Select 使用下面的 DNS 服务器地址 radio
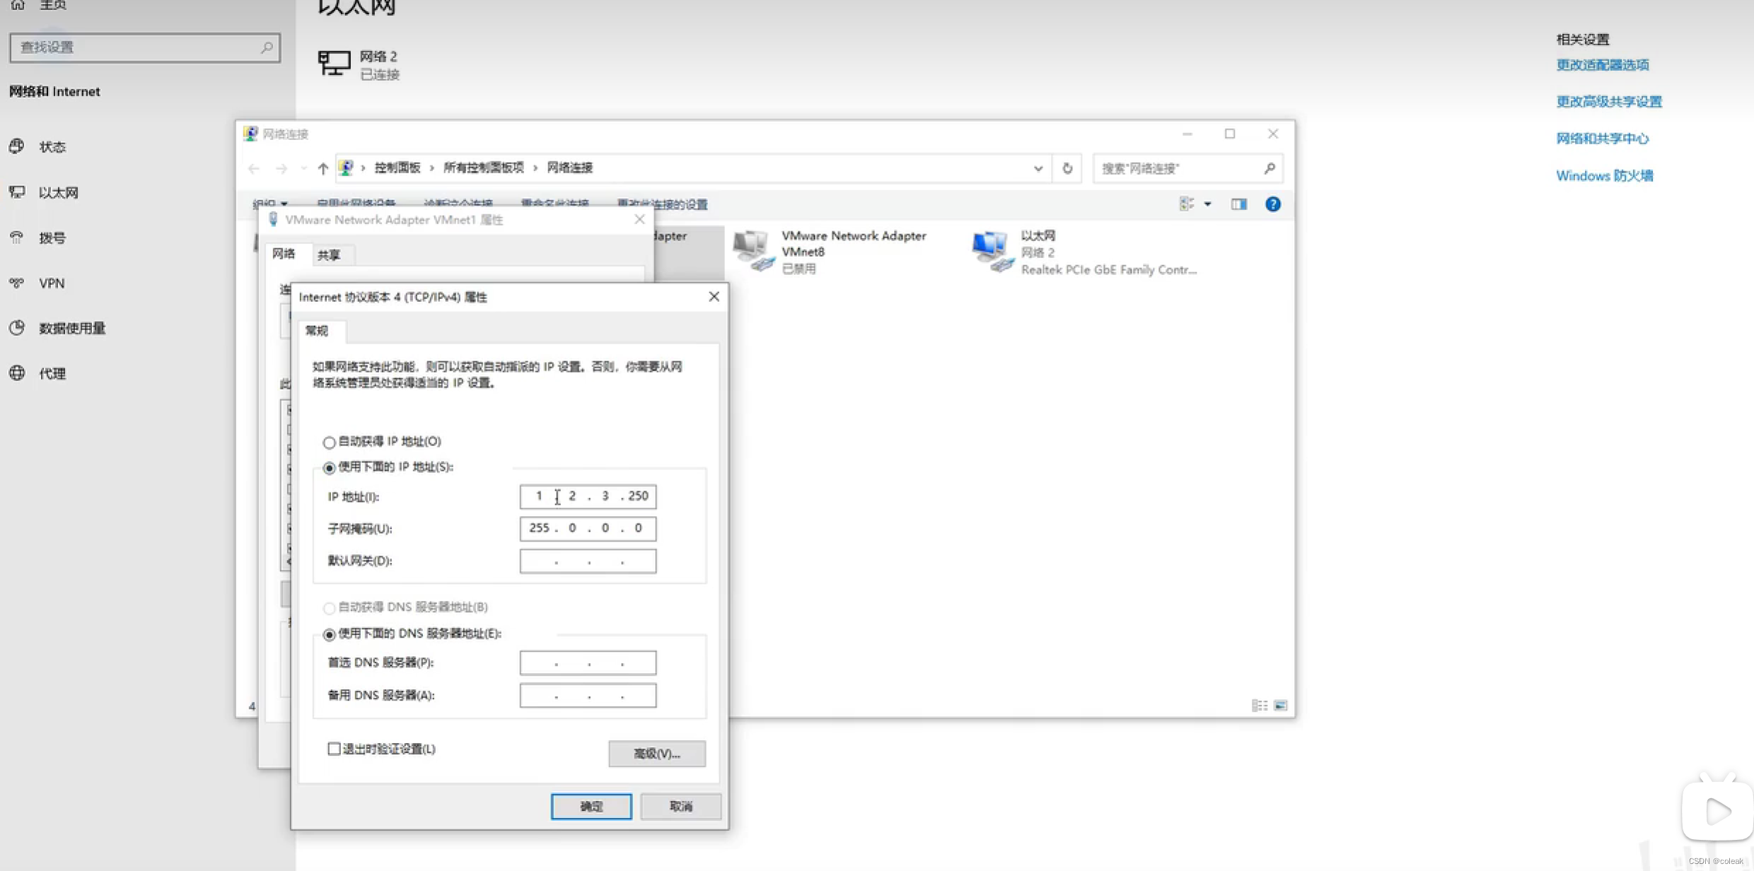The height and width of the screenshot is (871, 1754). [329, 635]
